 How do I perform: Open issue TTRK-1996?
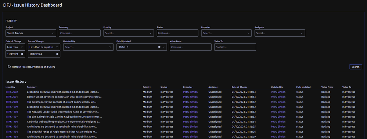(x=12, y=122)
